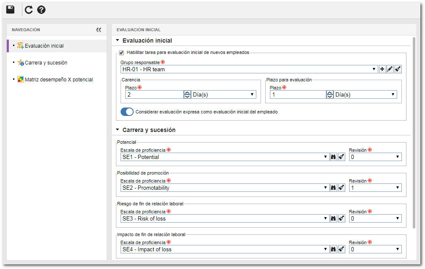Clear the Grupo responsable field with eraser icon

398,69
